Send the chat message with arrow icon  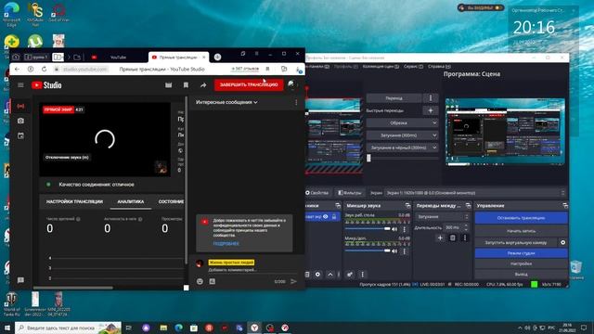pos(293,281)
